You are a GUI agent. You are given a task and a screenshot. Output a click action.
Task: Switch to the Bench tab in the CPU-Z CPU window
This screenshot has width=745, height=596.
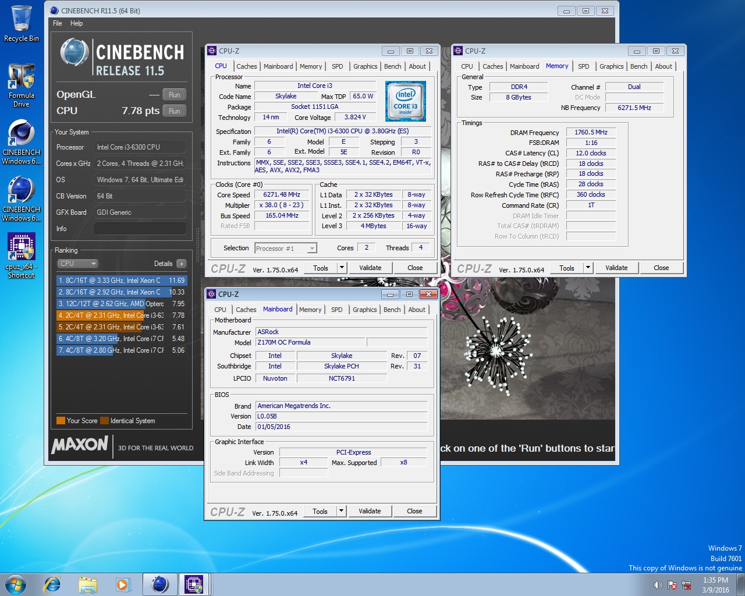click(x=393, y=66)
